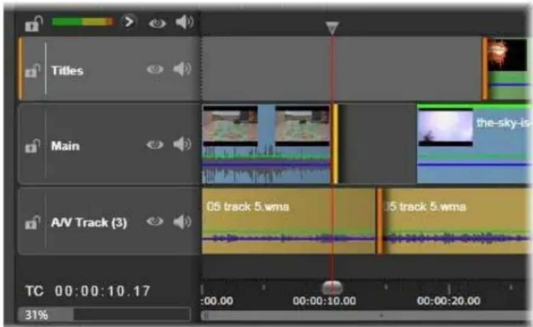Click the 00:00:10.00 ruler label
Screen dimensions: 533x327
tap(324, 301)
